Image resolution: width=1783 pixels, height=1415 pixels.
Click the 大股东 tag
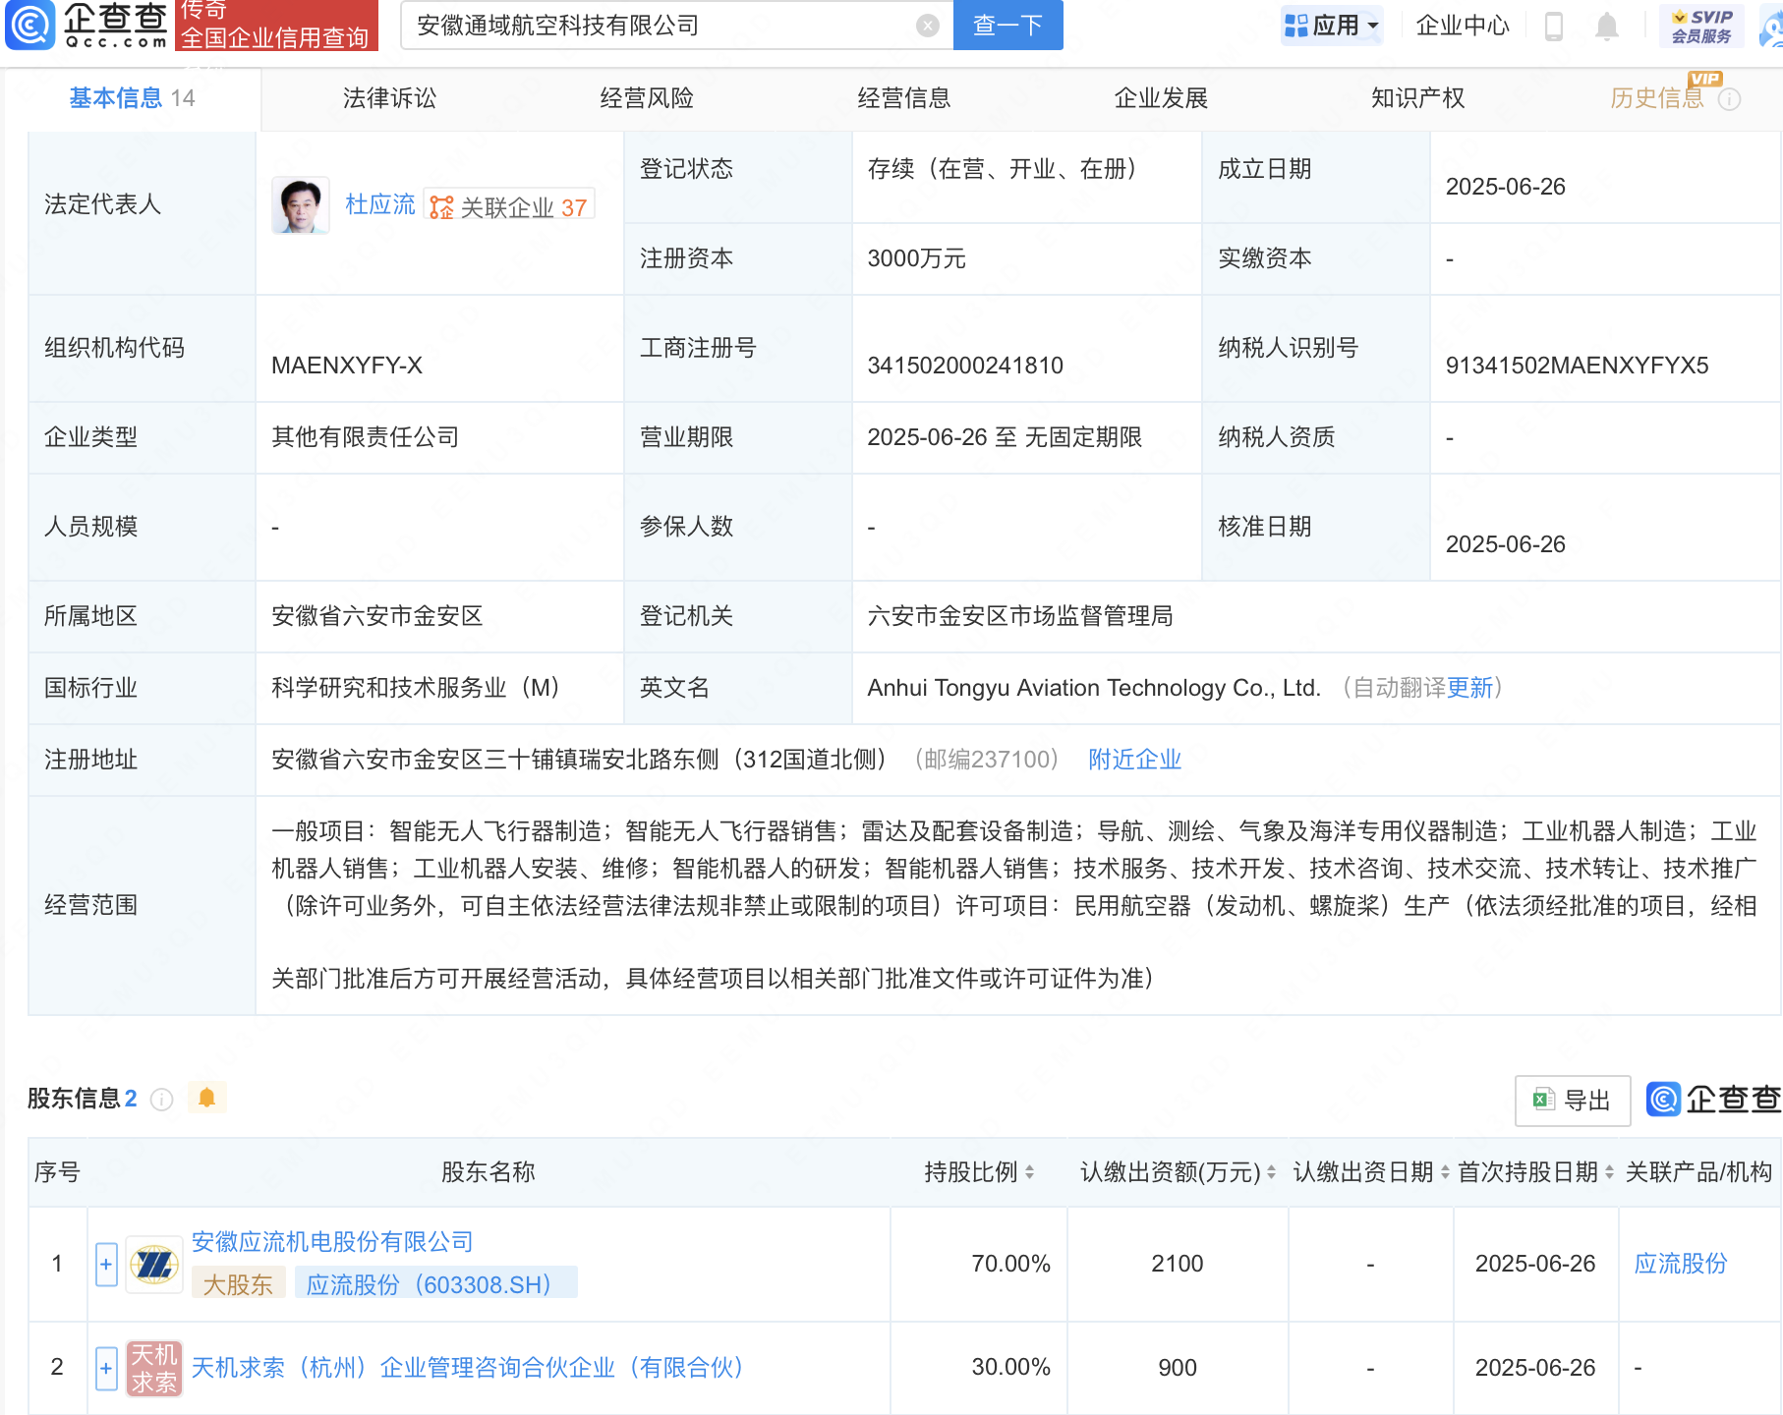point(238,1284)
